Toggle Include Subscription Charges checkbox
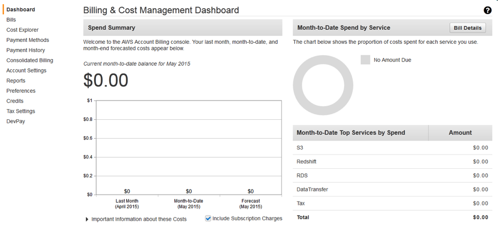The height and width of the screenshot is (229, 498). tap(208, 218)
